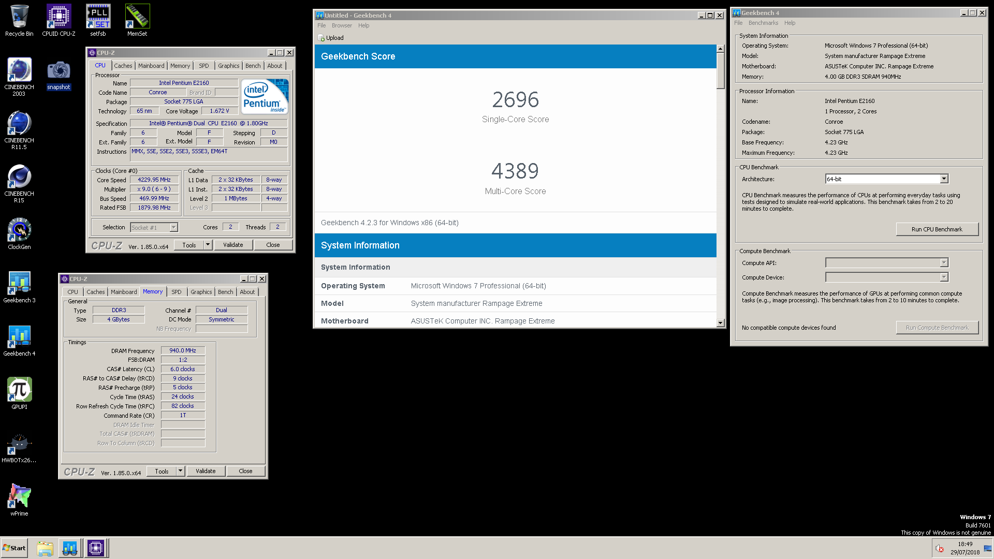Open Windows Explorer from the taskbar
Screen dimensions: 994x559
click(45, 548)
